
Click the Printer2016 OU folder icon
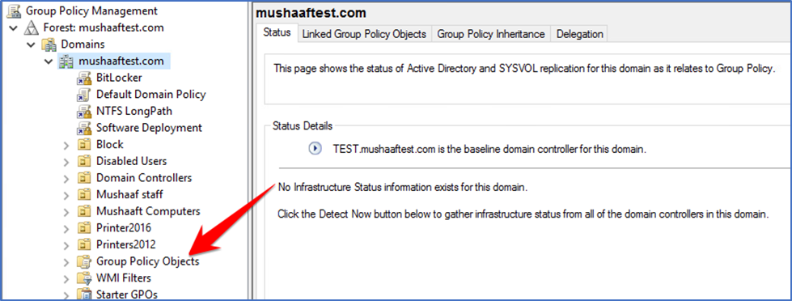[x=83, y=227]
